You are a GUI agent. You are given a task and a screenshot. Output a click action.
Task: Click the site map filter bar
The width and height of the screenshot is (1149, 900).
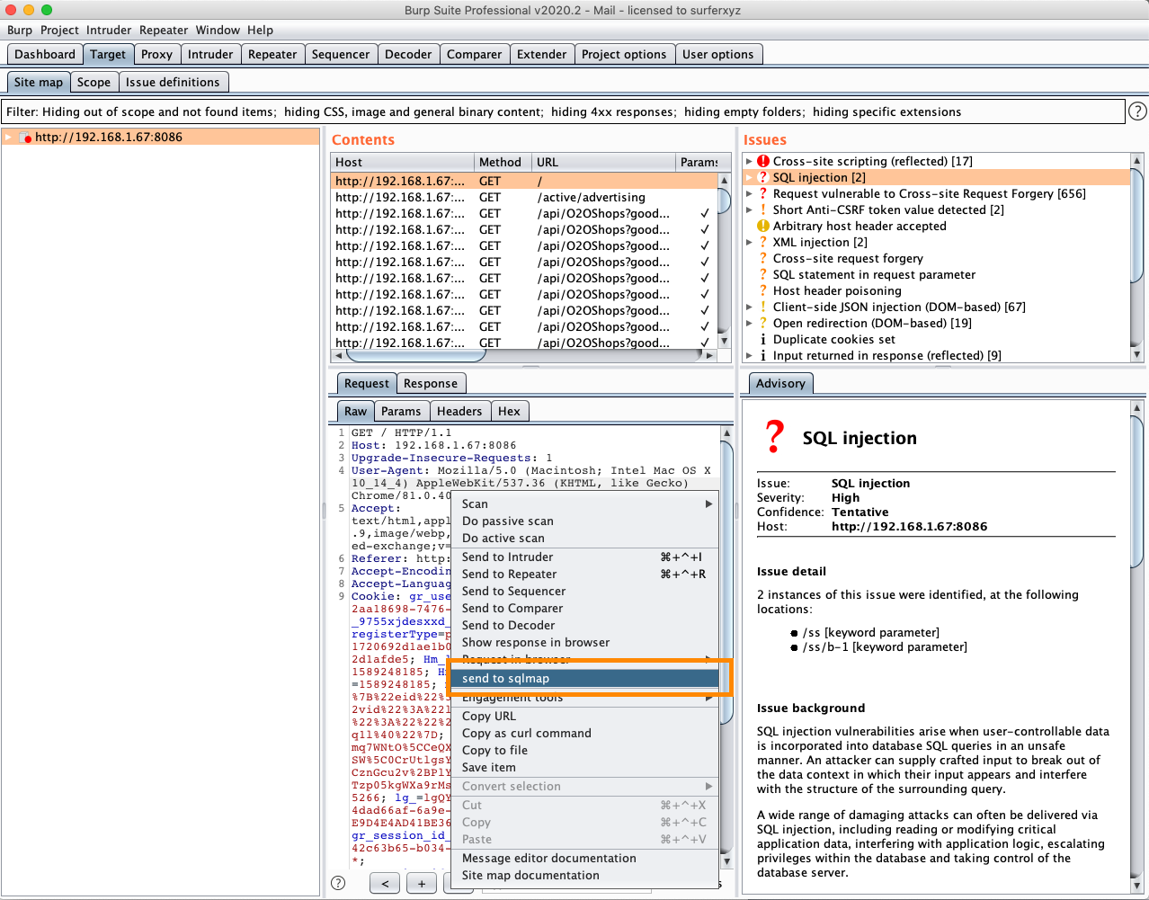pos(564,112)
